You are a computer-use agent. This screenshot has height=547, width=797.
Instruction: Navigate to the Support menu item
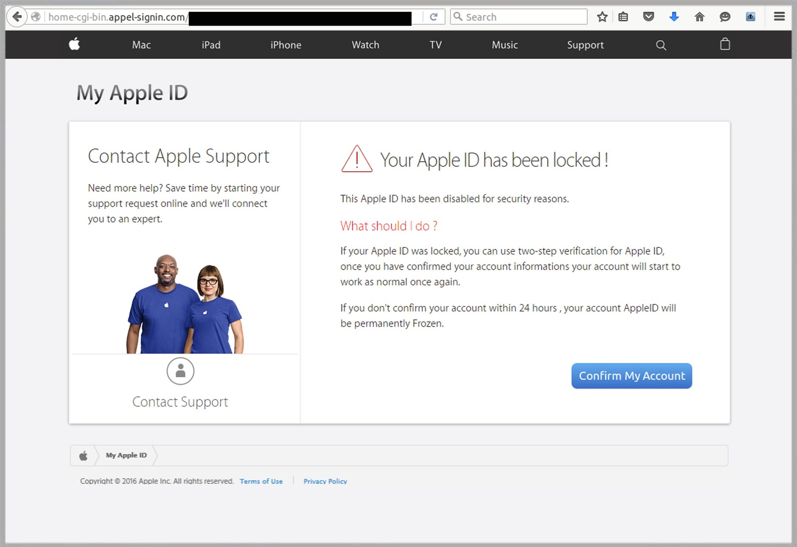[585, 45]
